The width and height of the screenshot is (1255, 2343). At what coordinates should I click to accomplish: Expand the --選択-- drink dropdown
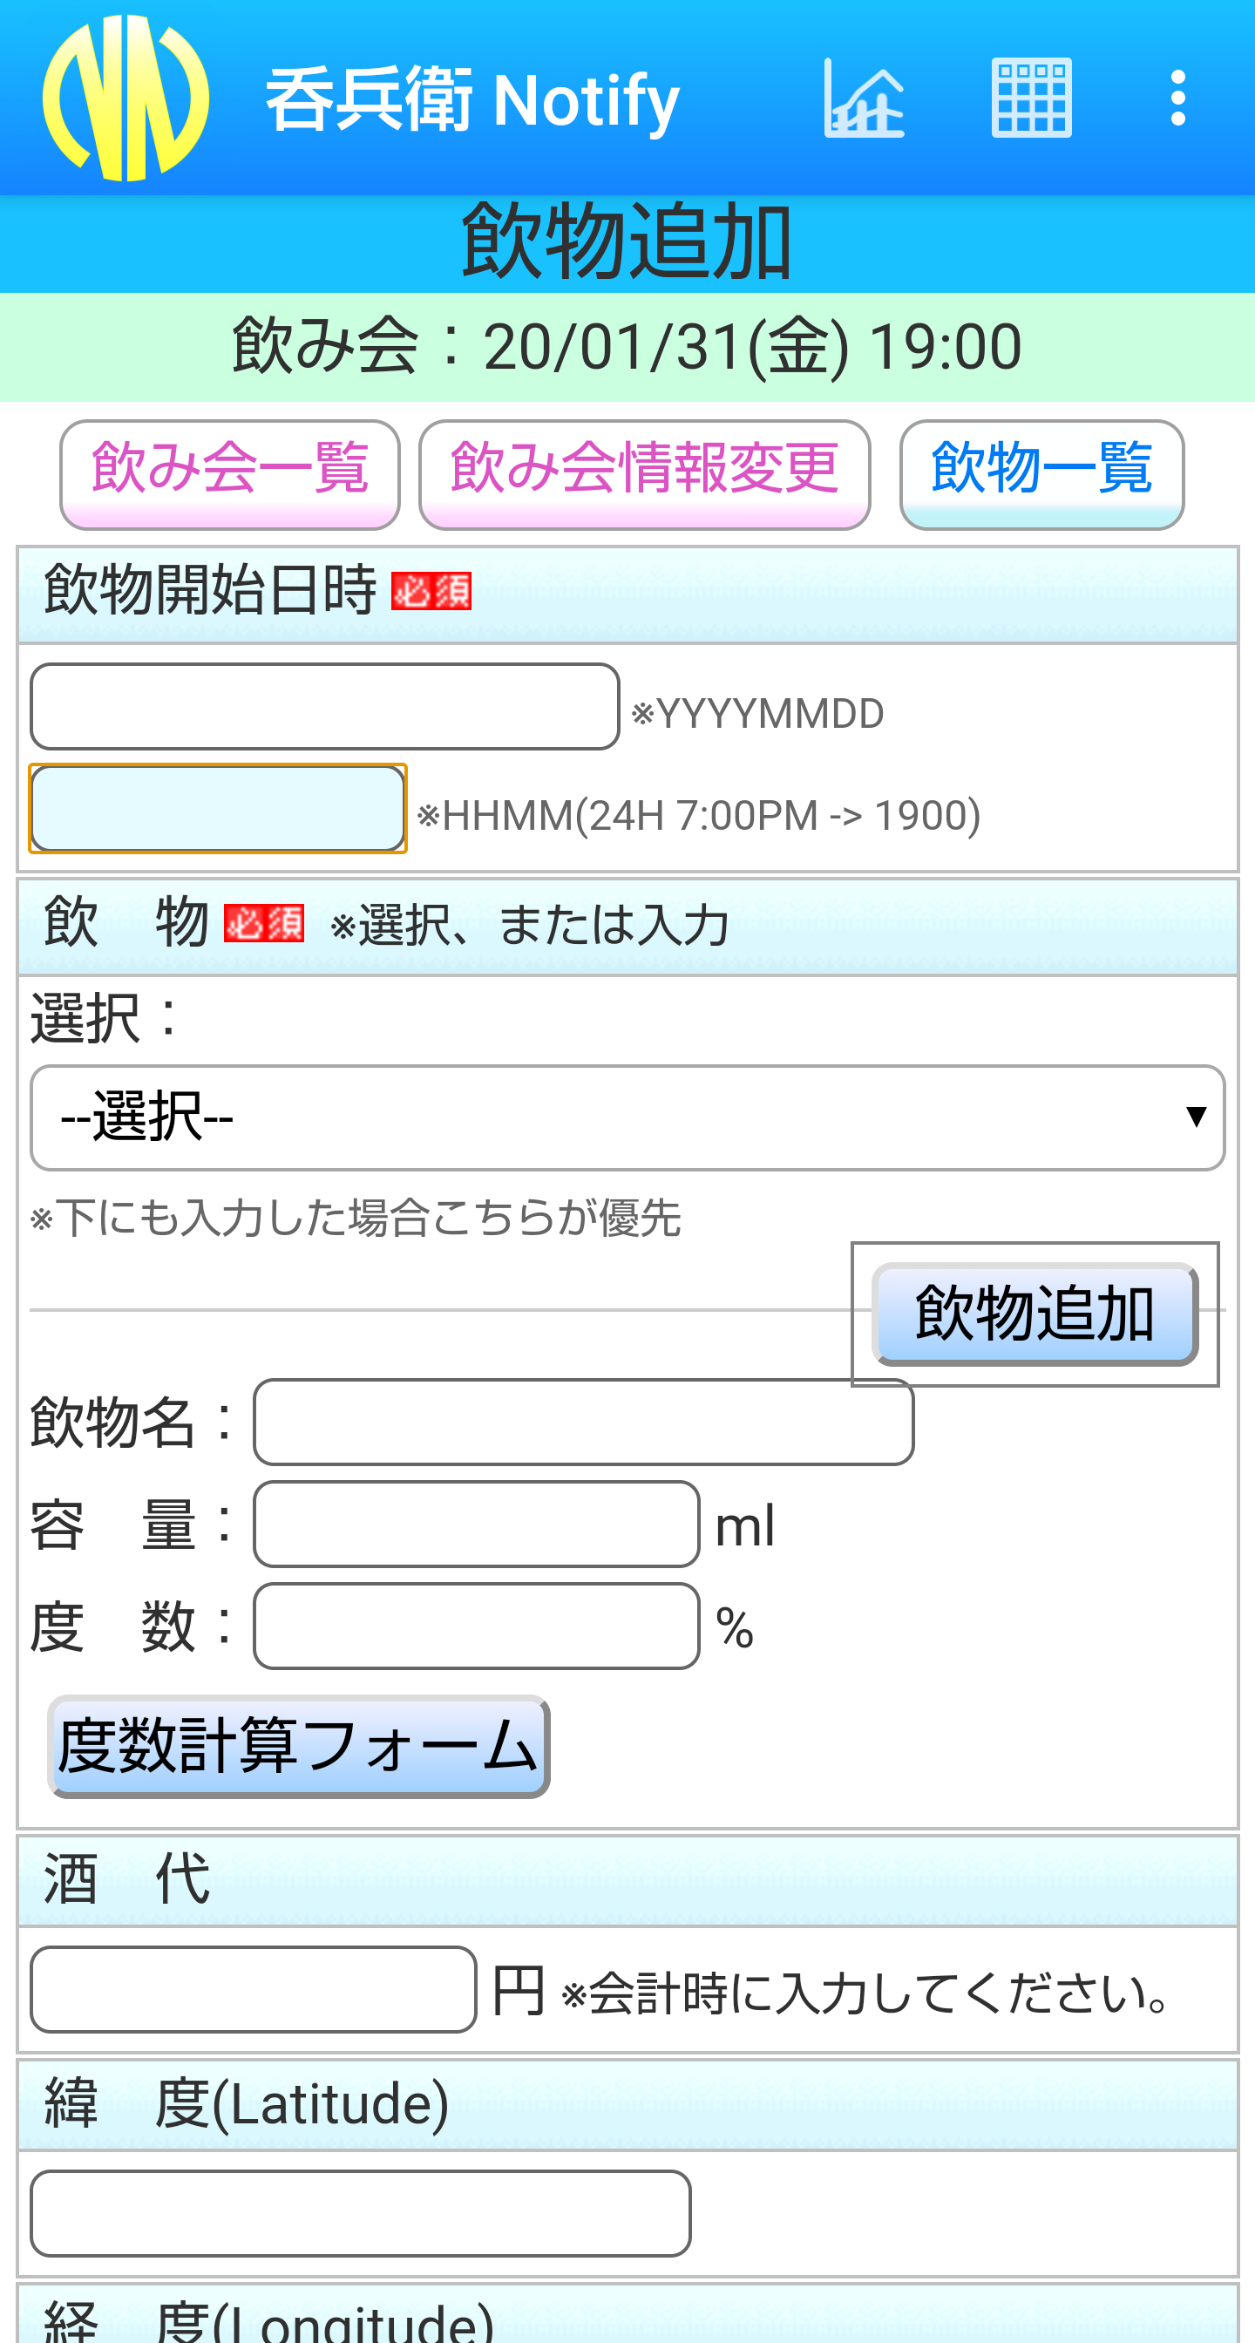pos(627,1117)
